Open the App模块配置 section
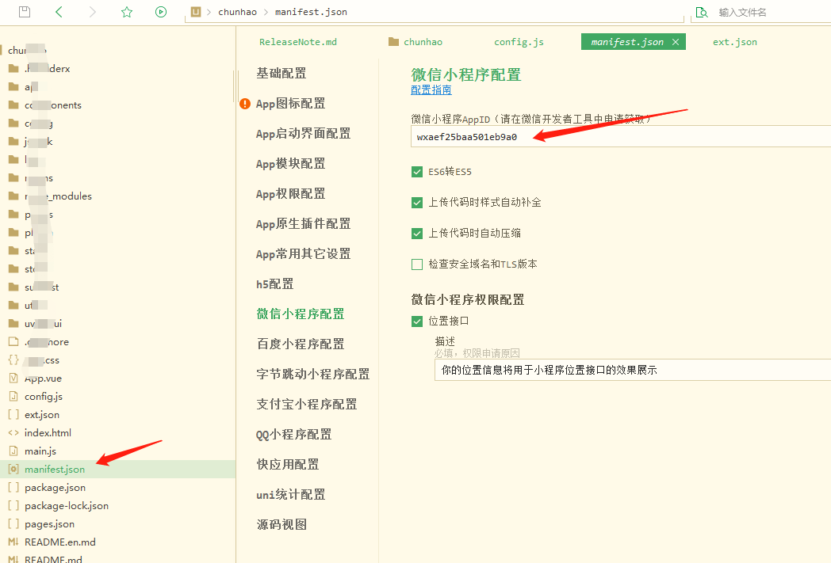 point(290,164)
